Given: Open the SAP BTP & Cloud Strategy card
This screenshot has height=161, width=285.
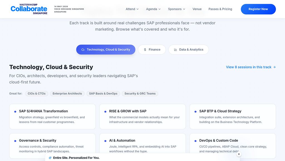Looking at the screenshot, I should (233, 117).
